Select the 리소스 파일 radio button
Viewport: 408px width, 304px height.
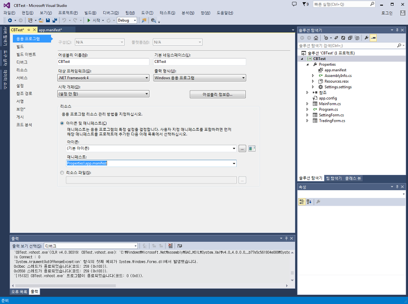pyautogui.click(x=62, y=173)
